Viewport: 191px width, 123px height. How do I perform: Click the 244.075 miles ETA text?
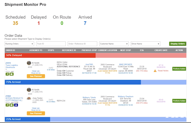pos(142,103)
